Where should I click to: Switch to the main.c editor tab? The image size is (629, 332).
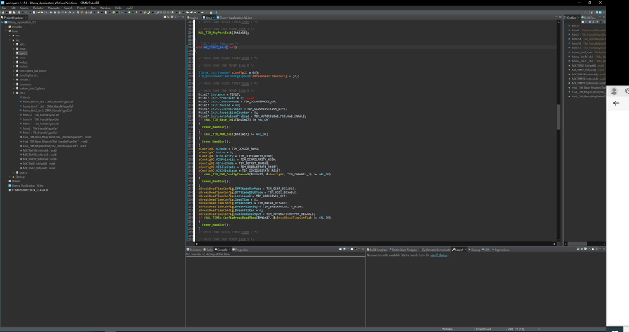193,18
